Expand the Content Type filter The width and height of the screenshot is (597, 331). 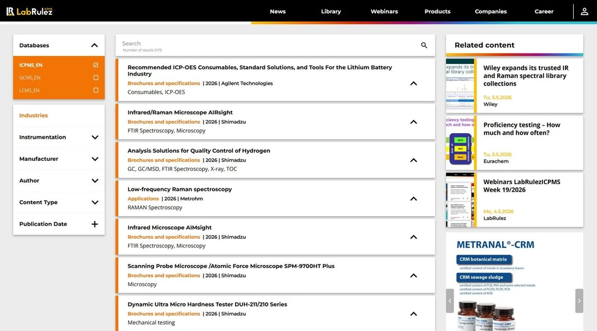[95, 202]
